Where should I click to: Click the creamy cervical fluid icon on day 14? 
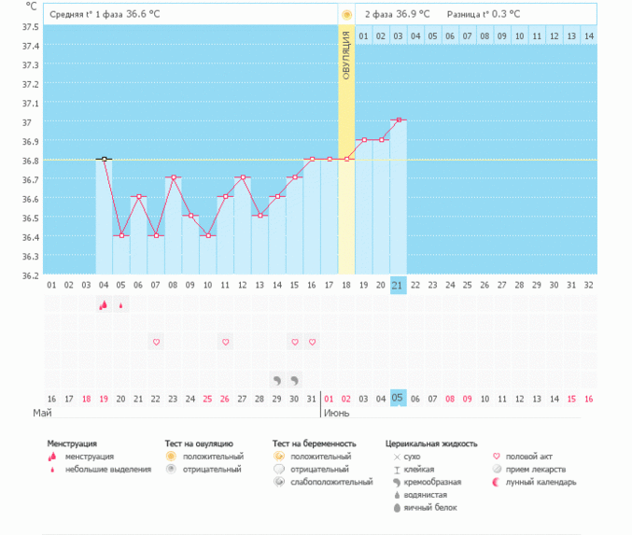click(276, 380)
